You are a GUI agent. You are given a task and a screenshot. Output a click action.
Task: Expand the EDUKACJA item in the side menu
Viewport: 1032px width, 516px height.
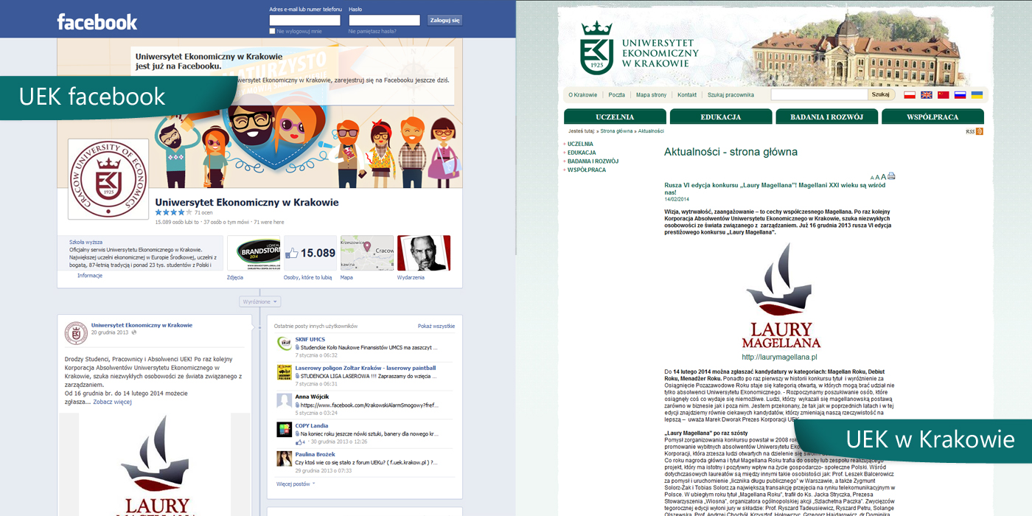pyautogui.click(x=582, y=153)
